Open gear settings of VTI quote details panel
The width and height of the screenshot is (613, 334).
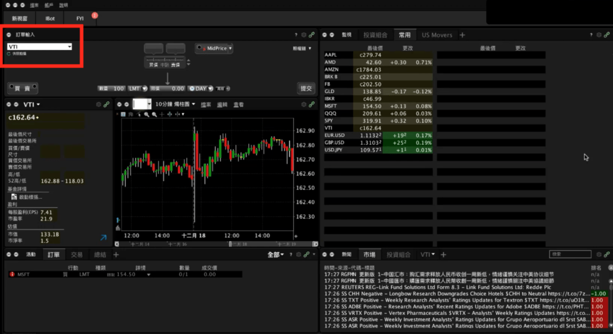coord(99,105)
